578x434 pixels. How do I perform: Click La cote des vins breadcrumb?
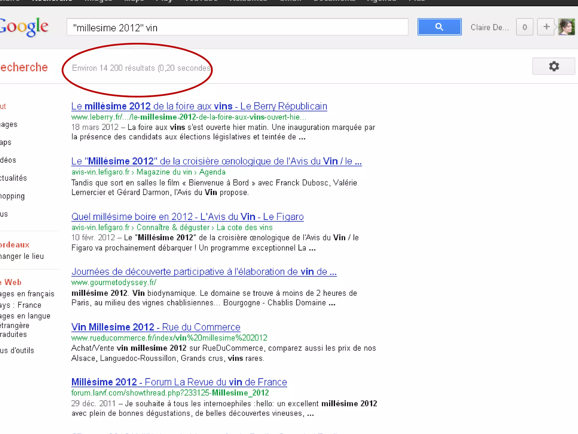[x=245, y=227]
